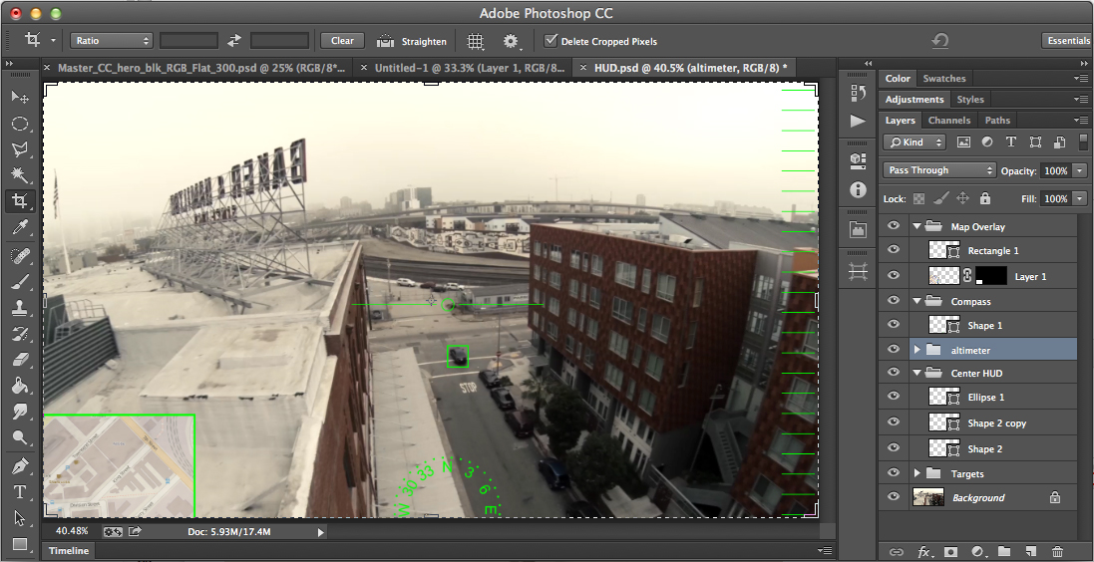Hide the Compass layer group
The height and width of the screenshot is (562, 1094).
(x=893, y=301)
